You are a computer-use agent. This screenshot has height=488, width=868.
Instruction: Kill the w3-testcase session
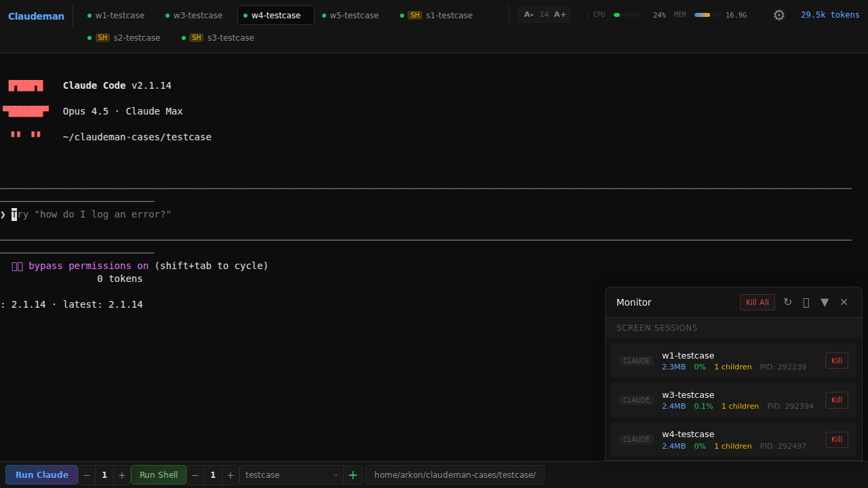point(836,400)
